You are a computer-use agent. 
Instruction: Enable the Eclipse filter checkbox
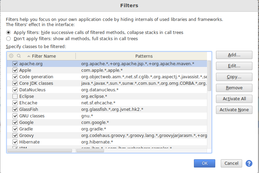(15, 96)
